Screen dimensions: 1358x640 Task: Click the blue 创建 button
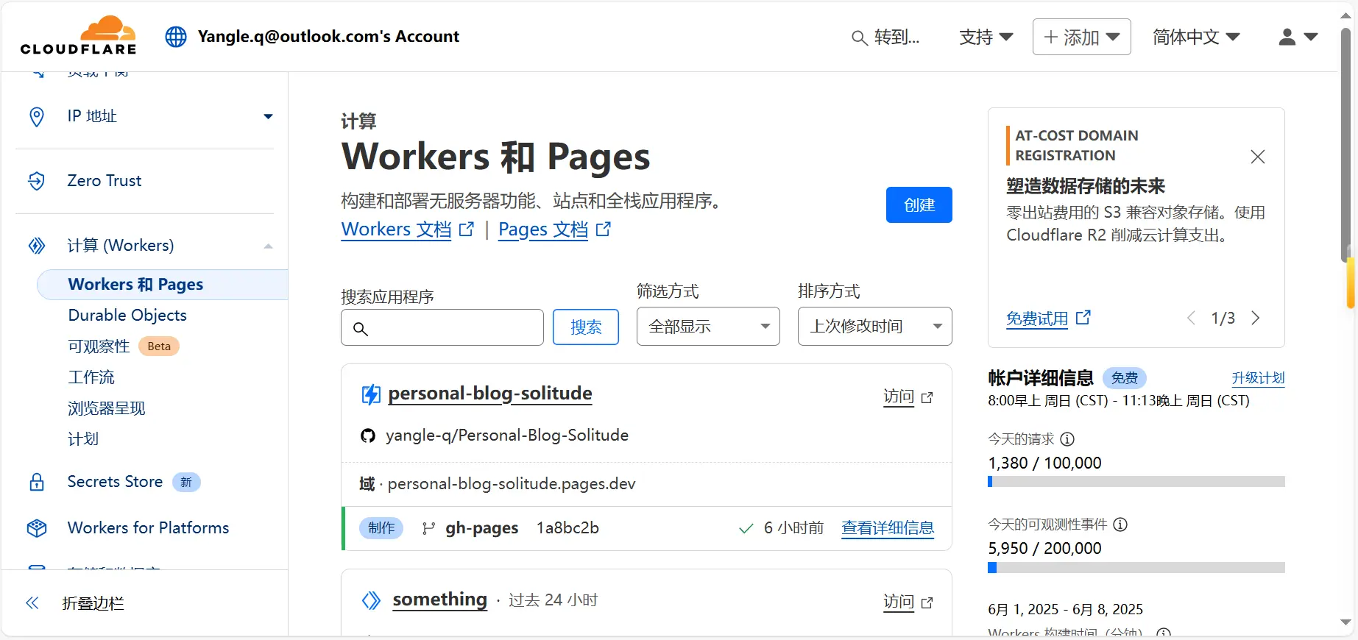coord(919,205)
